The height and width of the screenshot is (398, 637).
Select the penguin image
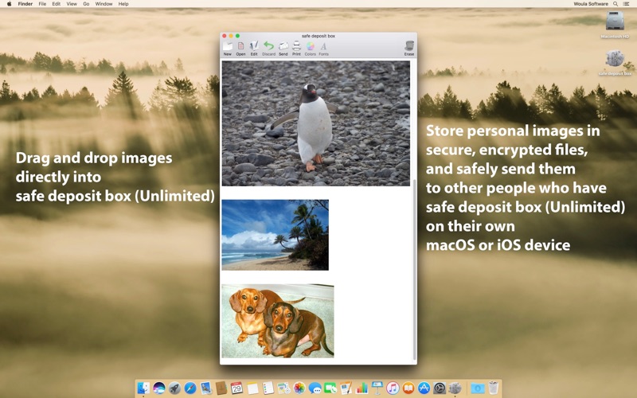click(315, 123)
